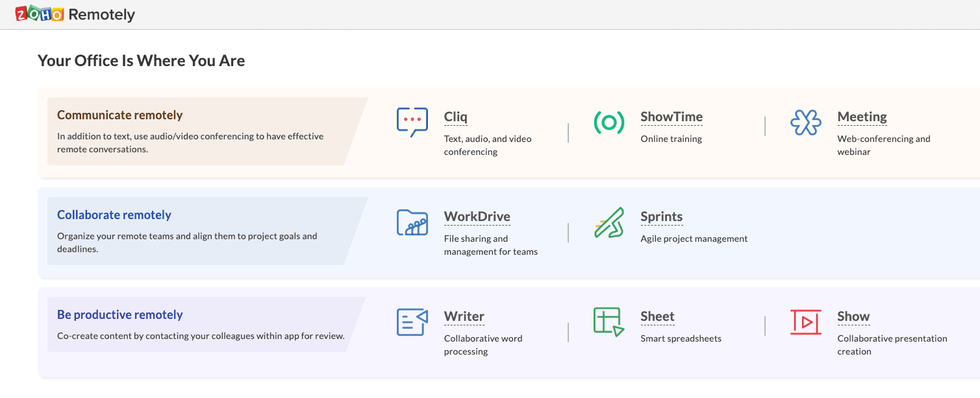Click the 'Be productive remotely' section title
Image resolution: width=980 pixels, height=398 pixels.
tap(120, 315)
